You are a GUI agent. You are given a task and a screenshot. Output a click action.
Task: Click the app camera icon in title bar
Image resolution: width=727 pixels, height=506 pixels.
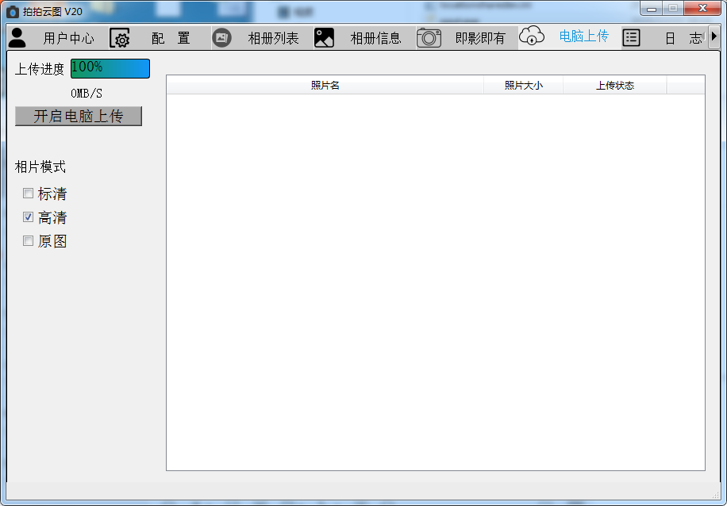(13, 12)
